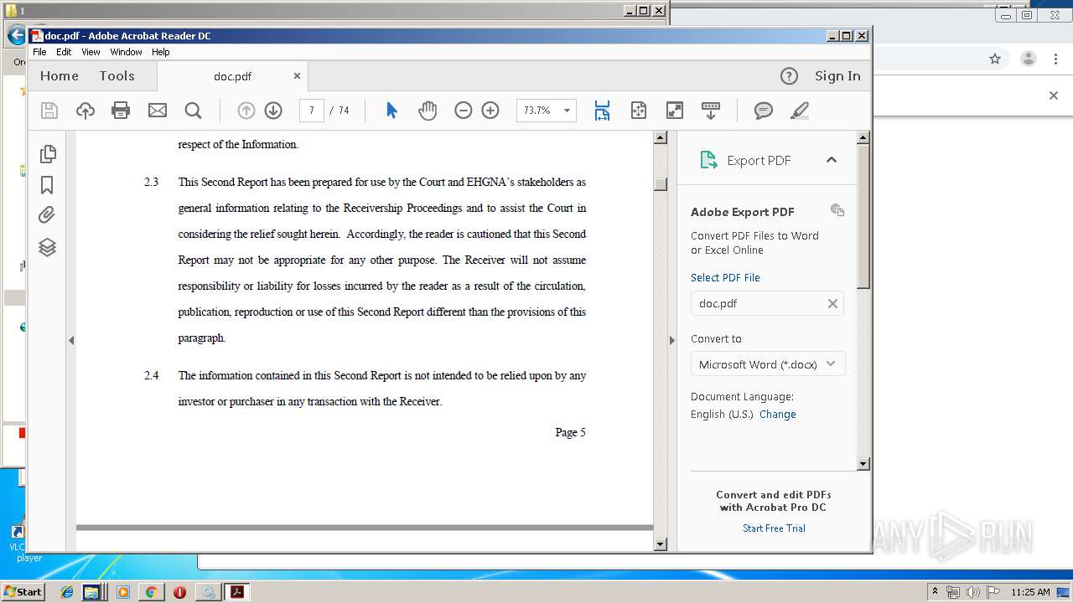The height and width of the screenshot is (603, 1073).
Task: Click the page number input field
Action: pos(311,111)
